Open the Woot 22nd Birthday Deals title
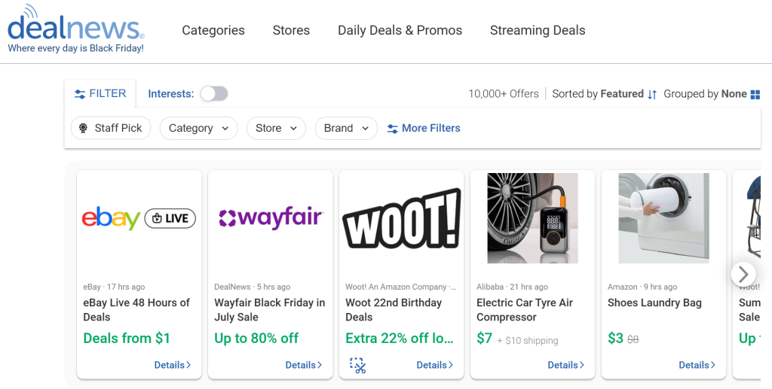 [x=394, y=310]
